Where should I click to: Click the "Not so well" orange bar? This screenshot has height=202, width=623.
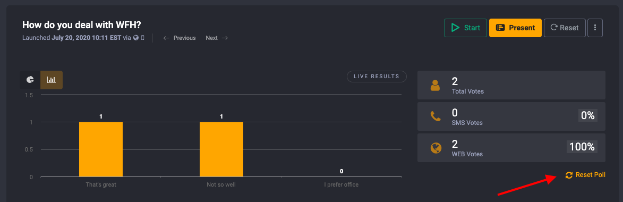click(x=221, y=149)
